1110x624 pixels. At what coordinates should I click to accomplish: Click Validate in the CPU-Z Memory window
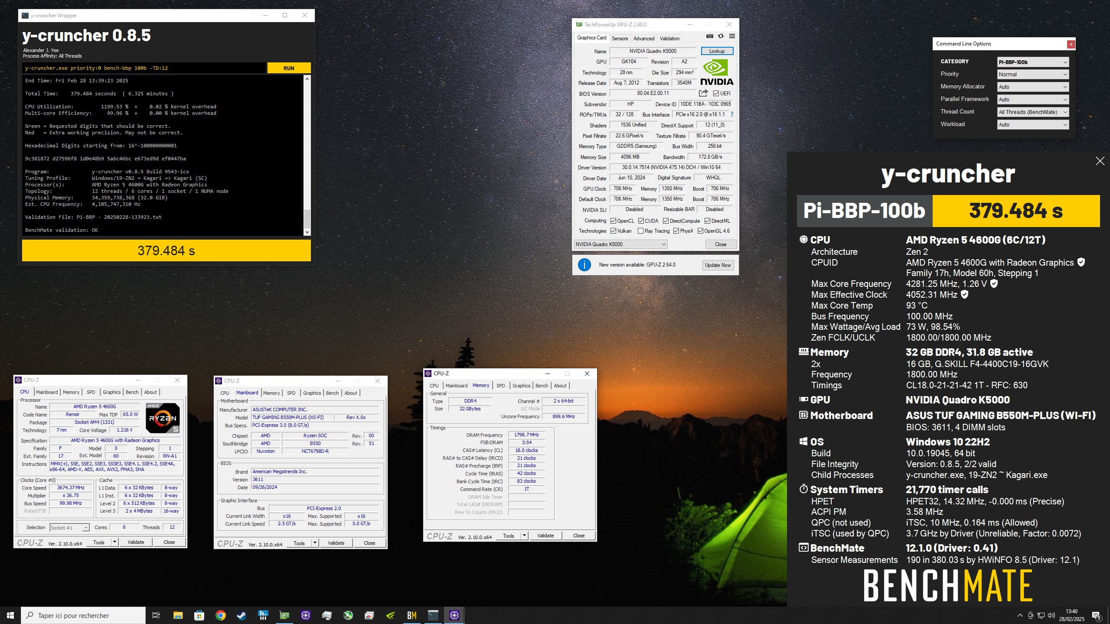(x=545, y=536)
